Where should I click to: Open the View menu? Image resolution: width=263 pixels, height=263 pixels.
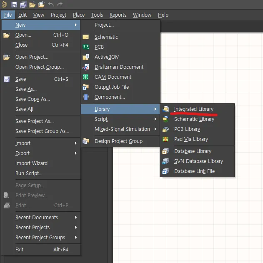39,15
